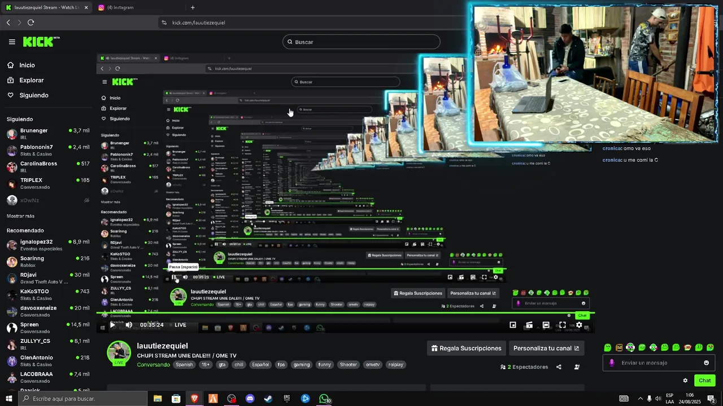Screen dimensions: 723x406
Task: Select the gta tag
Action: (x=222, y=365)
